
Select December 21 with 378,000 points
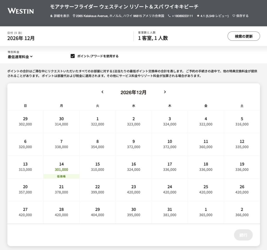point(61,190)
